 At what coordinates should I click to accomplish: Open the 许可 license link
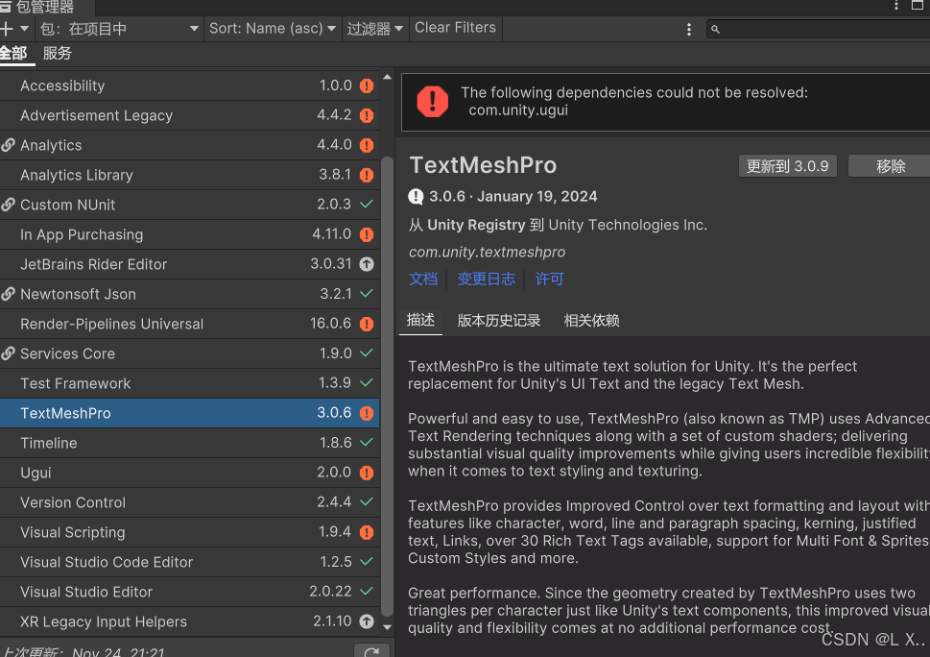[x=549, y=279]
